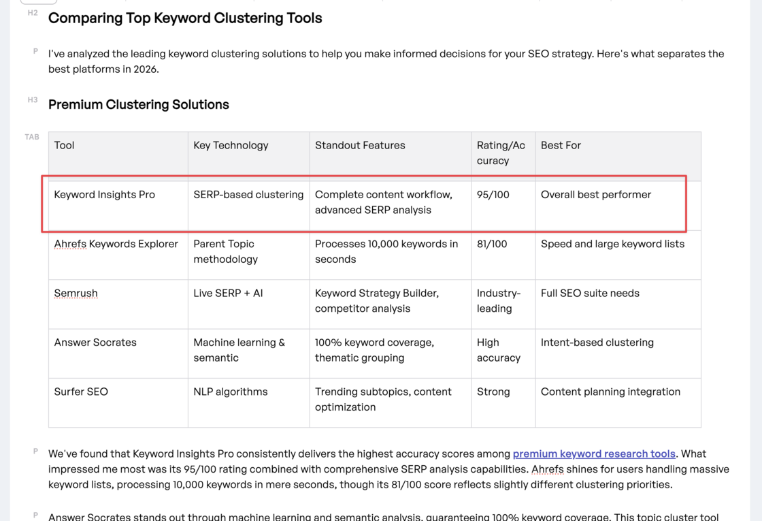Click the 'Trending subtopics, content optimization' cell
The height and width of the screenshot is (521, 762).
click(391, 402)
